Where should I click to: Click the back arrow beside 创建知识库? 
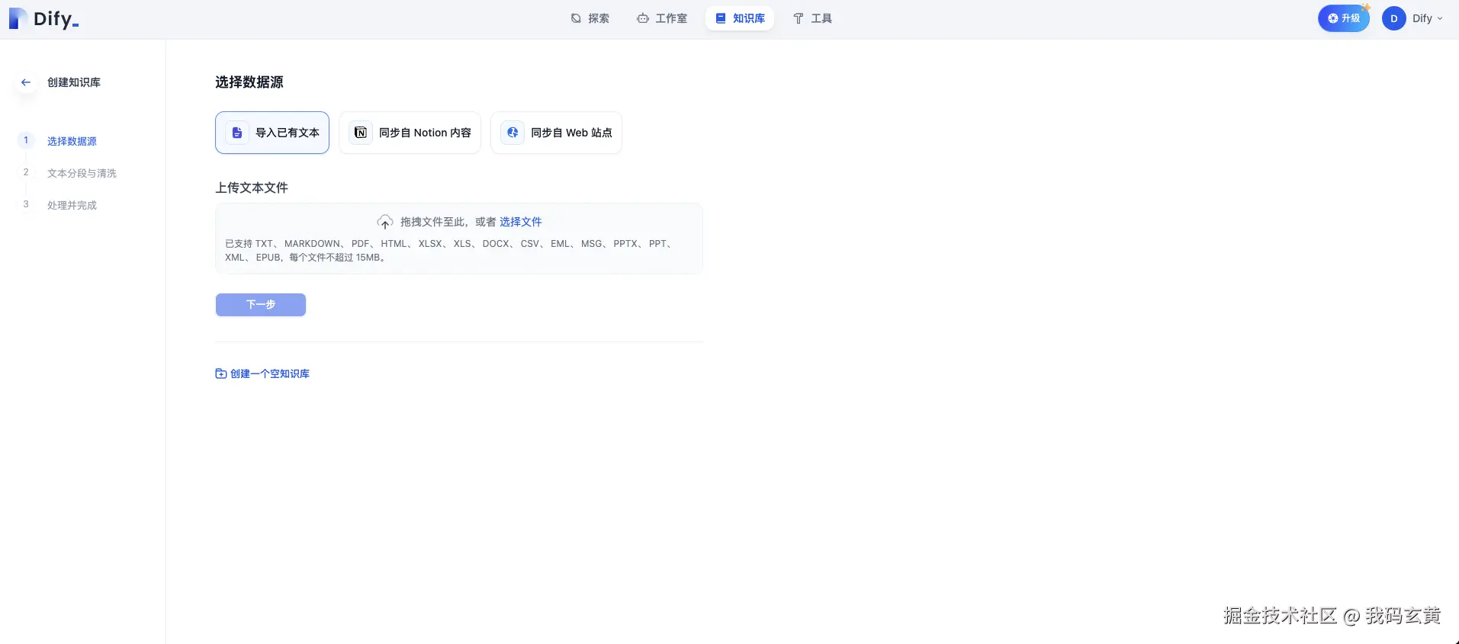[26, 82]
